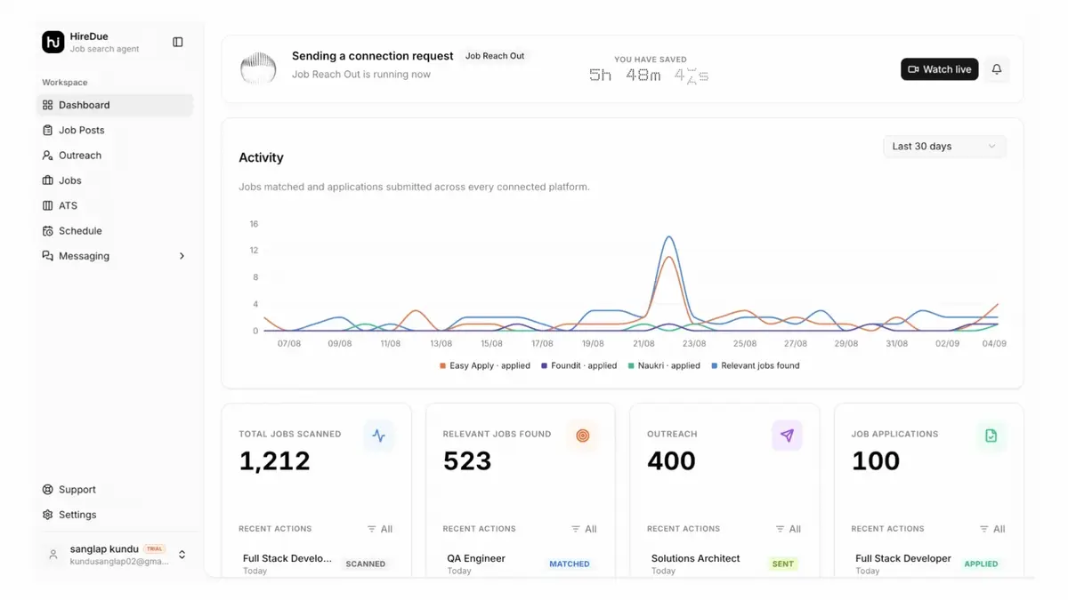Open the Last 30 days dropdown
Viewport: 1068px width, 600px height.
point(944,147)
